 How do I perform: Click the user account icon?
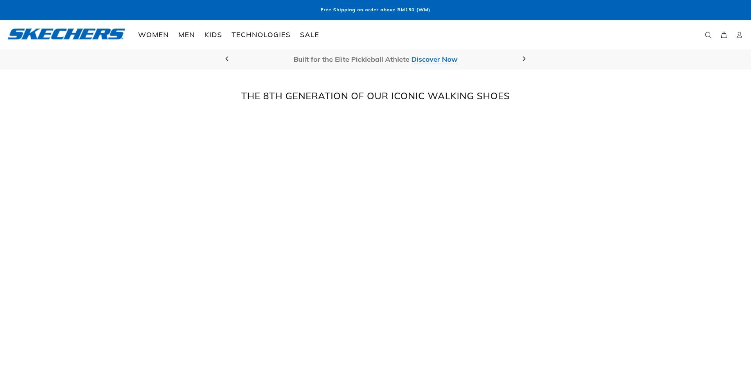click(739, 35)
